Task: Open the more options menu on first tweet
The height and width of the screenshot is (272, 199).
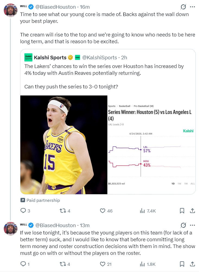Action: coord(192,7)
